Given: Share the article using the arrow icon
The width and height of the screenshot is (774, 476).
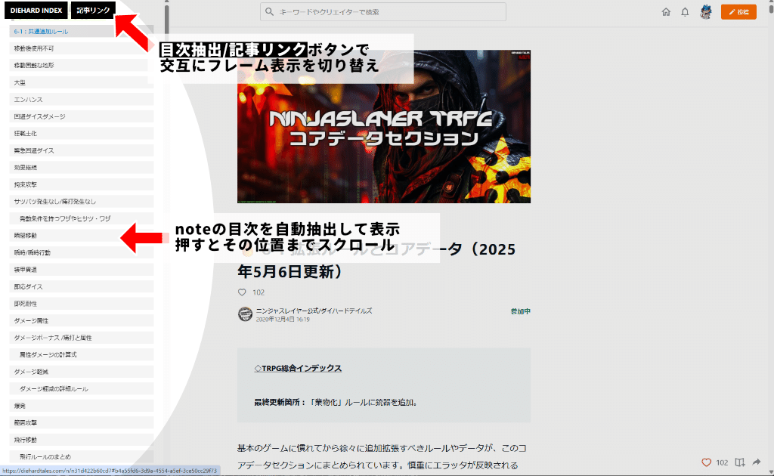Looking at the screenshot, I should [x=757, y=462].
